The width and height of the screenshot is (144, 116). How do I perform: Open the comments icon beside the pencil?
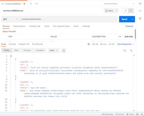click(131, 11)
